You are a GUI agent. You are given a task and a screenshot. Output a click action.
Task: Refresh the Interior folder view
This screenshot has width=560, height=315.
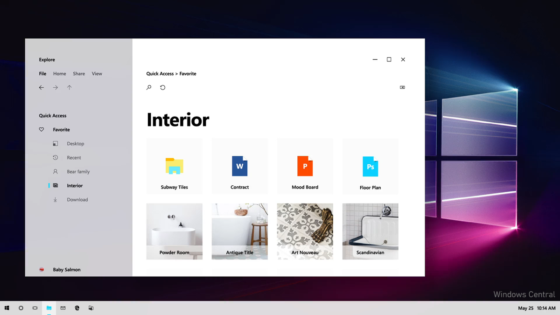point(162,87)
